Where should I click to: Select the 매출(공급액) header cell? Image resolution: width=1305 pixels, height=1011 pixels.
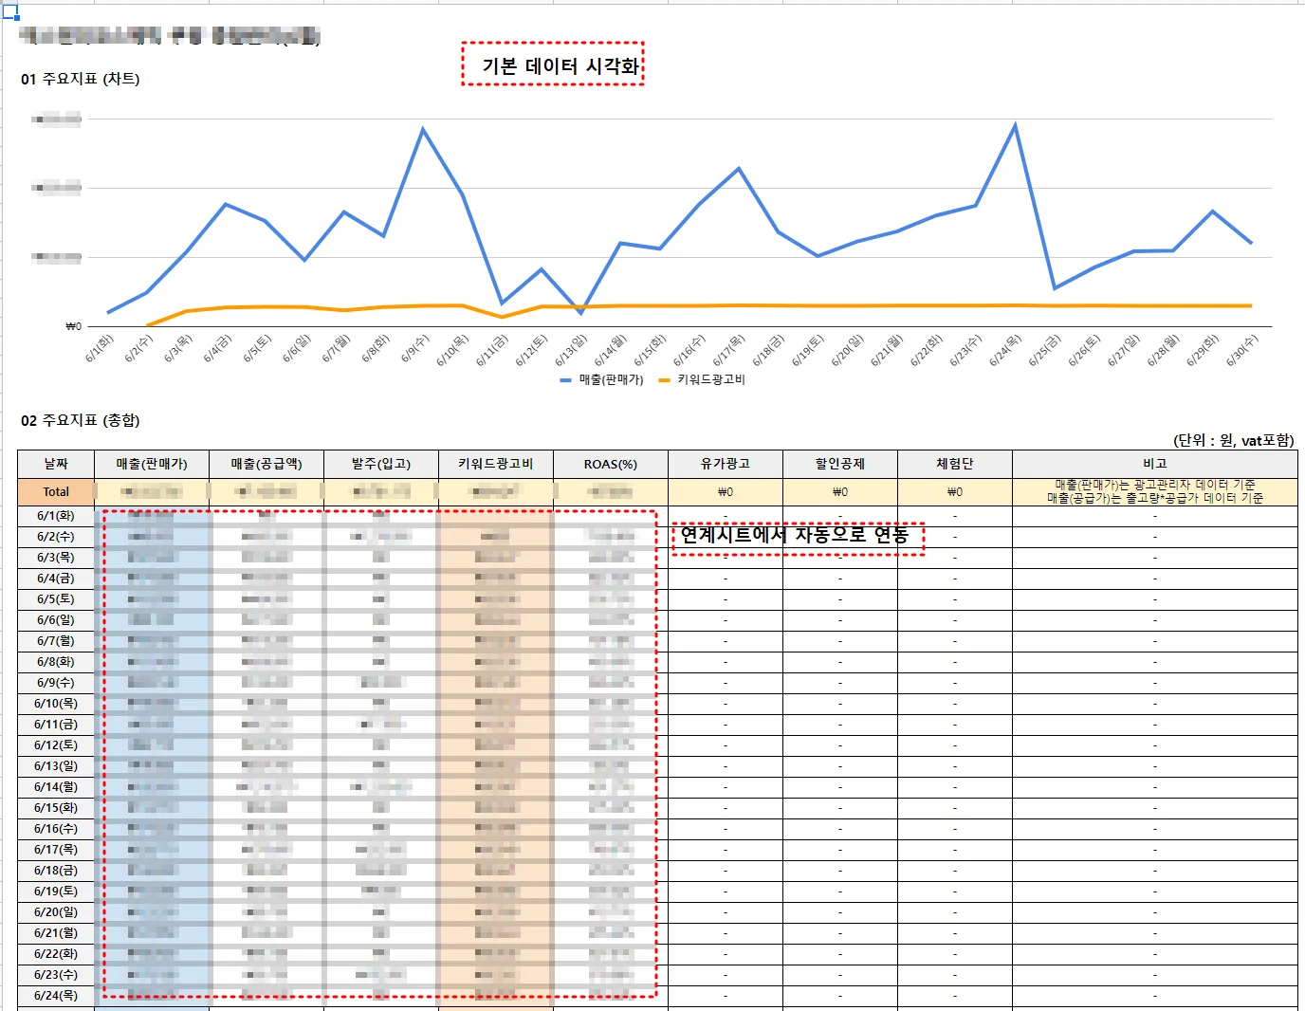coord(267,464)
